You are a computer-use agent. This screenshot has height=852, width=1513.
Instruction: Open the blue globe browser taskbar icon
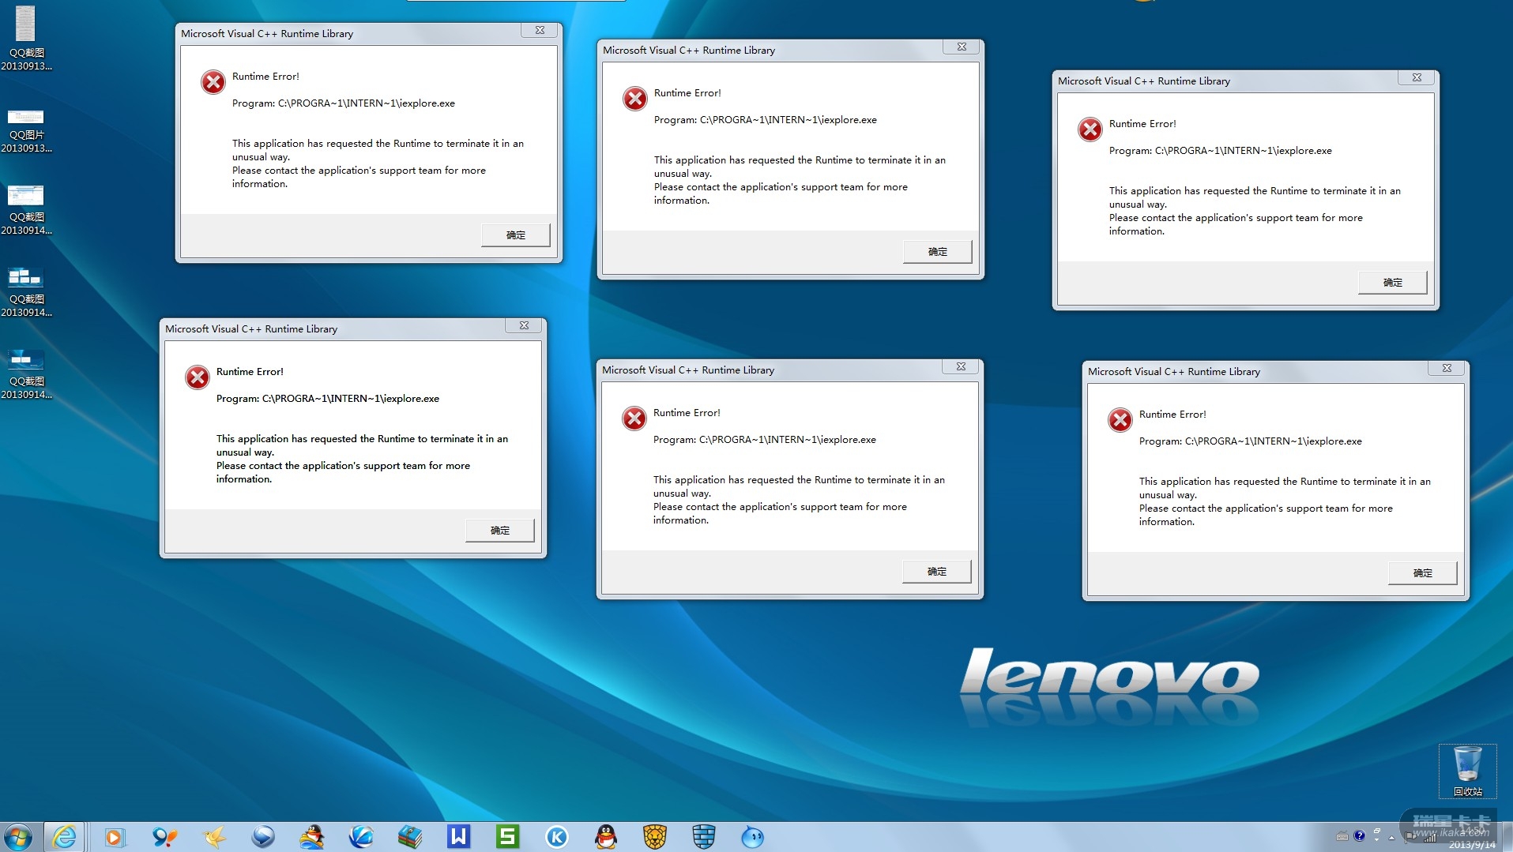tap(361, 837)
